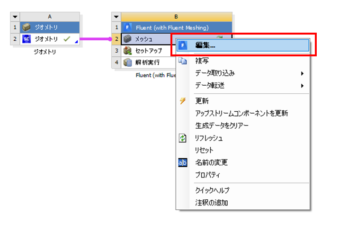
Task: Select the 解析実行 cell
Action: coord(148,62)
